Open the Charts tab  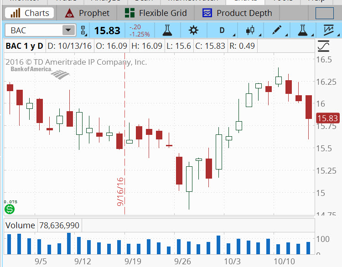coord(29,13)
